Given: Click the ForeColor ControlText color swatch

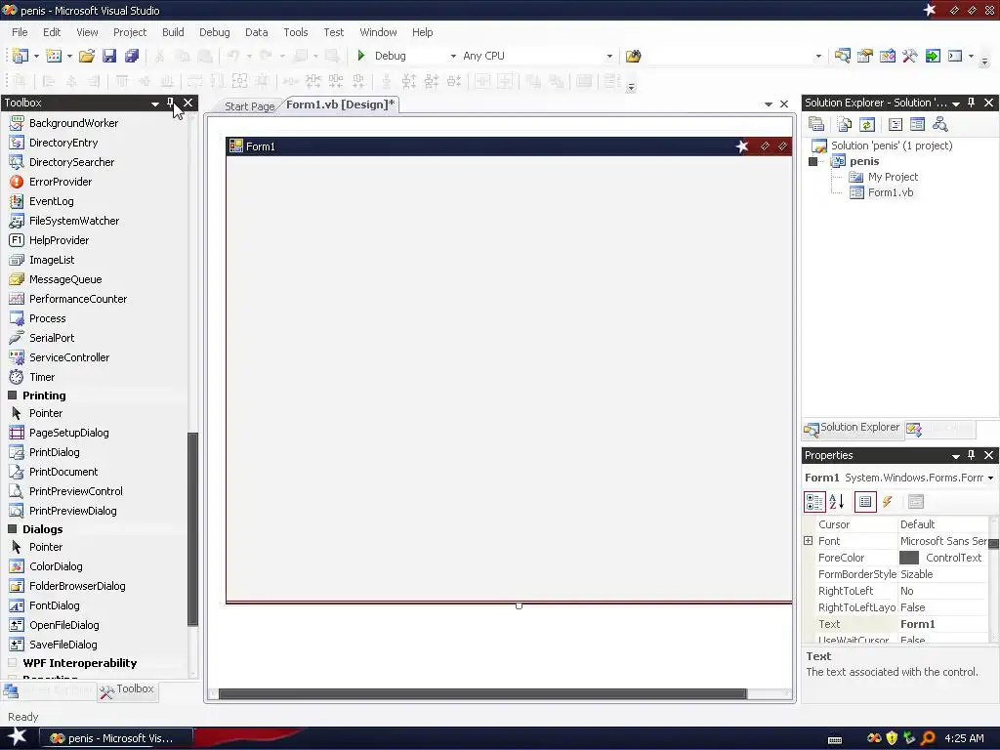Looking at the screenshot, I should coord(909,558).
